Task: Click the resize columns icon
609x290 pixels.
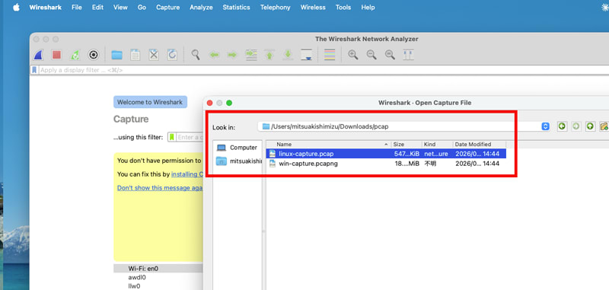Action: pos(408,55)
